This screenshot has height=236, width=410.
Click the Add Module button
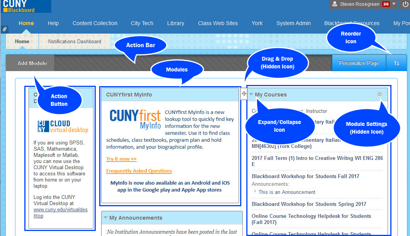(x=32, y=63)
